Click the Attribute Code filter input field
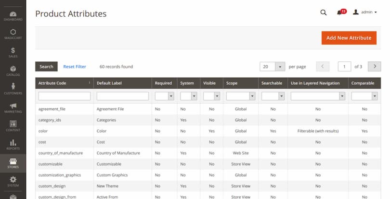 coord(65,96)
